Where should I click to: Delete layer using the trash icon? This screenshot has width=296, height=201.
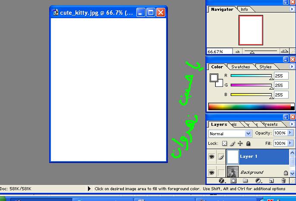(x=283, y=181)
